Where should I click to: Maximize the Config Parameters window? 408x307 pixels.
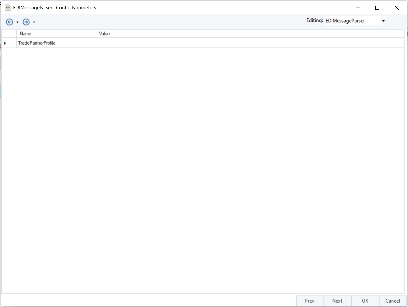click(377, 8)
